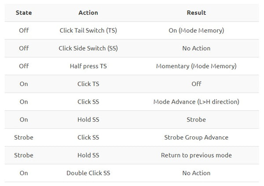
Task: Select the "Mode Advance (L>H direction)" result cell
Action: pyautogui.click(x=196, y=102)
